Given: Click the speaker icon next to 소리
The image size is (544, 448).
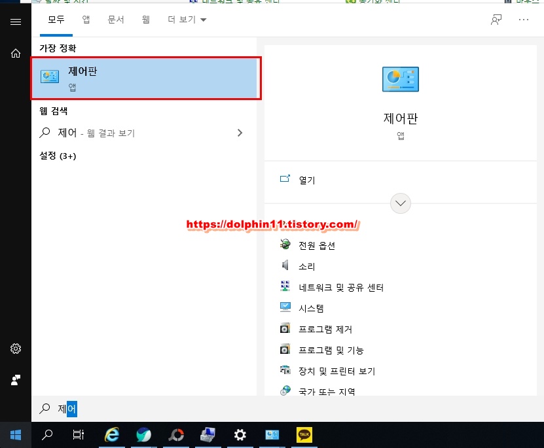Looking at the screenshot, I should (285, 265).
